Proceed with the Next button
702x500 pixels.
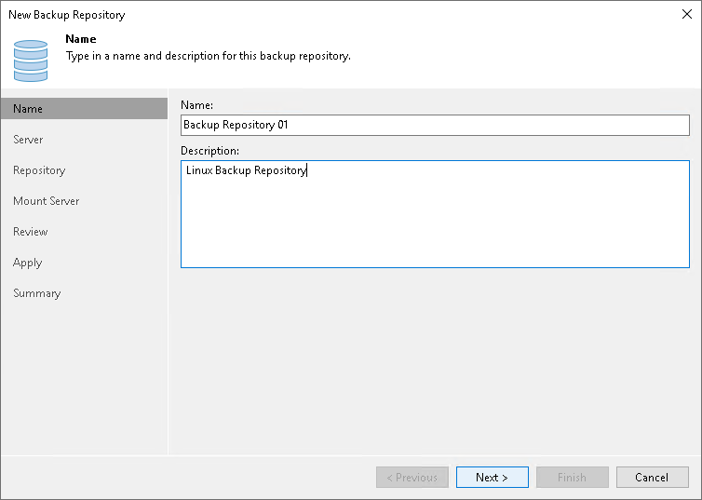(x=492, y=478)
